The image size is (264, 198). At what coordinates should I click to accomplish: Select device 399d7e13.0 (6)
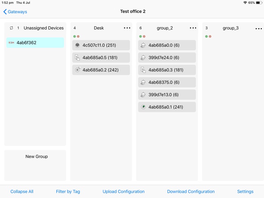(x=167, y=95)
